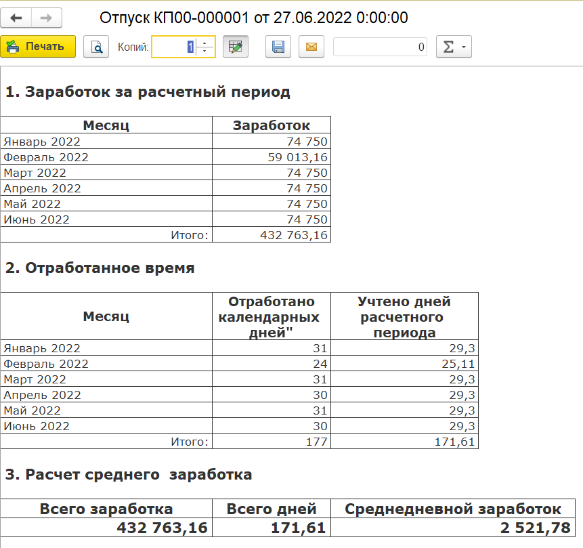
Task: Click heading 1. Заработок за расчетный период
Action: (148, 91)
